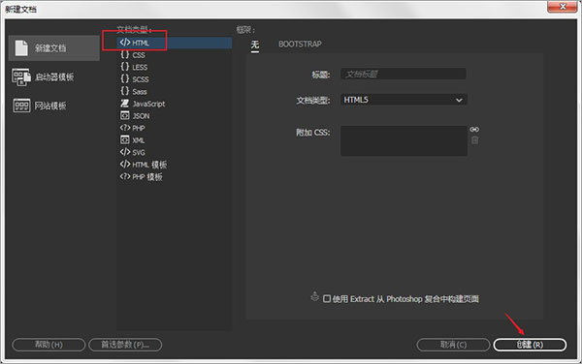Focus the document title input field
582x364 pixels.
(404, 75)
